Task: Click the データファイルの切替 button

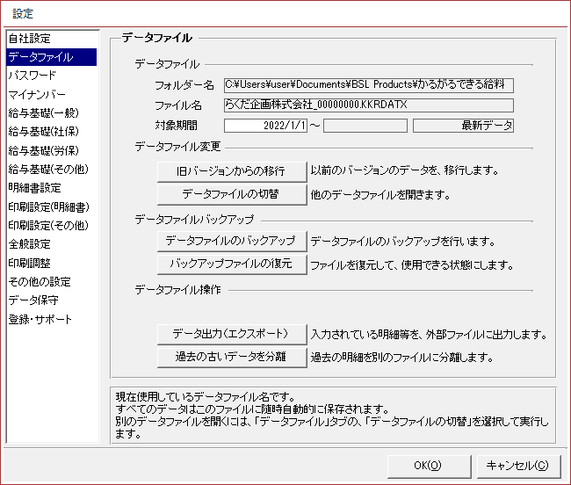Action: (232, 194)
